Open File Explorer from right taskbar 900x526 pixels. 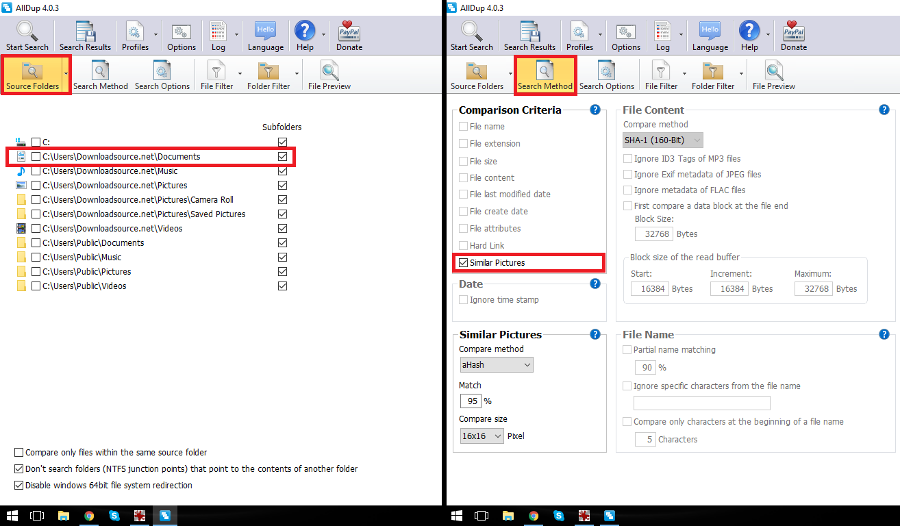tap(508, 516)
